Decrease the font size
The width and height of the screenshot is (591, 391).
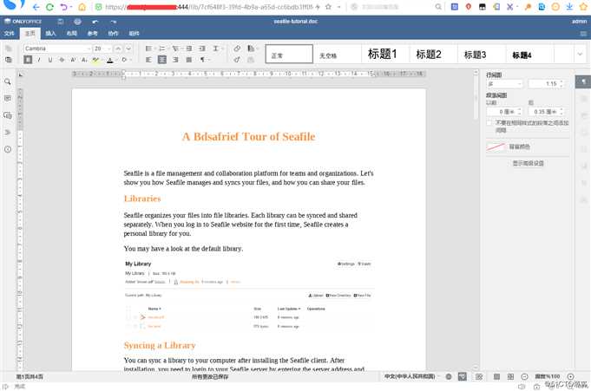tap(128, 49)
